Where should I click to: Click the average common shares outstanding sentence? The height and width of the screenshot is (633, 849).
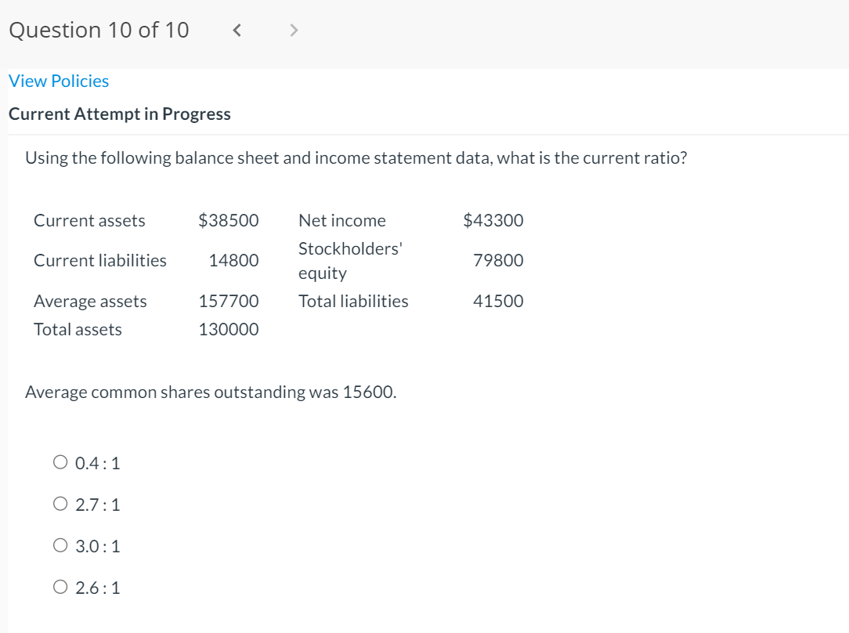click(211, 392)
